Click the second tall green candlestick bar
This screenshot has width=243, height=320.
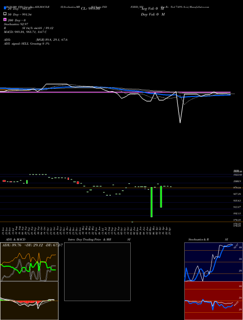point(161,196)
